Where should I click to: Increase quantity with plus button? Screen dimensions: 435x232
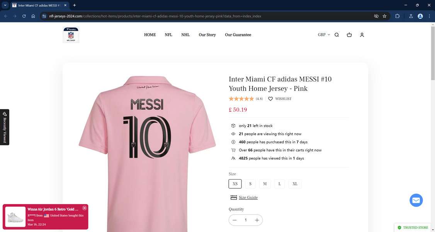click(x=257, y=220)
